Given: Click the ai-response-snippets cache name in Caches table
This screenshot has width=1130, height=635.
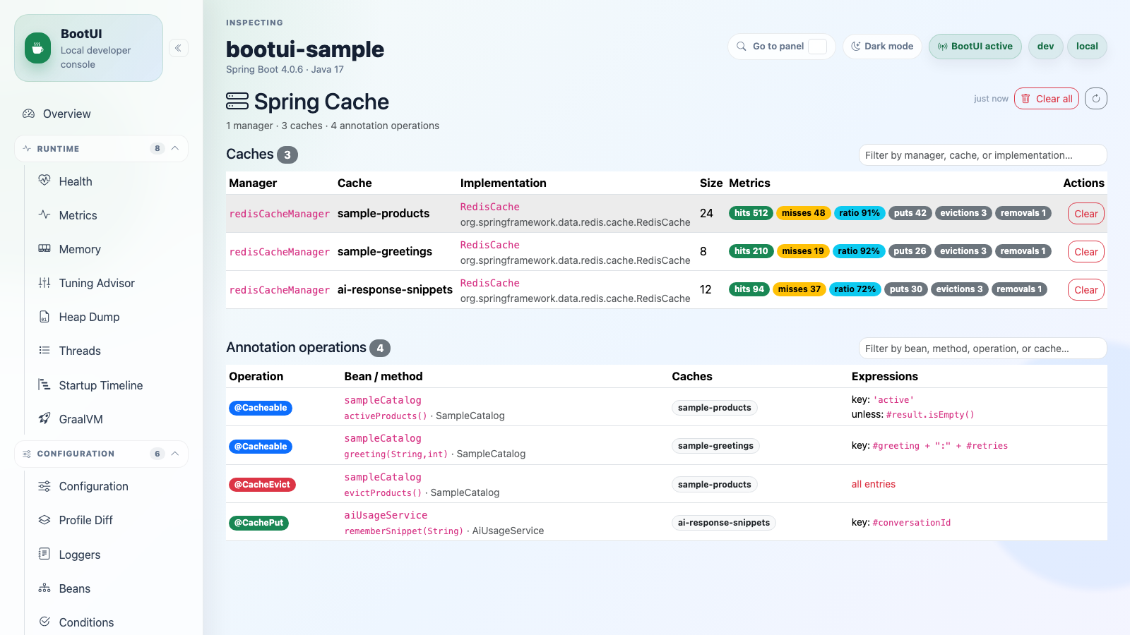Looking at the screenshot, I should pyautogui.click(x=395, y=290).
